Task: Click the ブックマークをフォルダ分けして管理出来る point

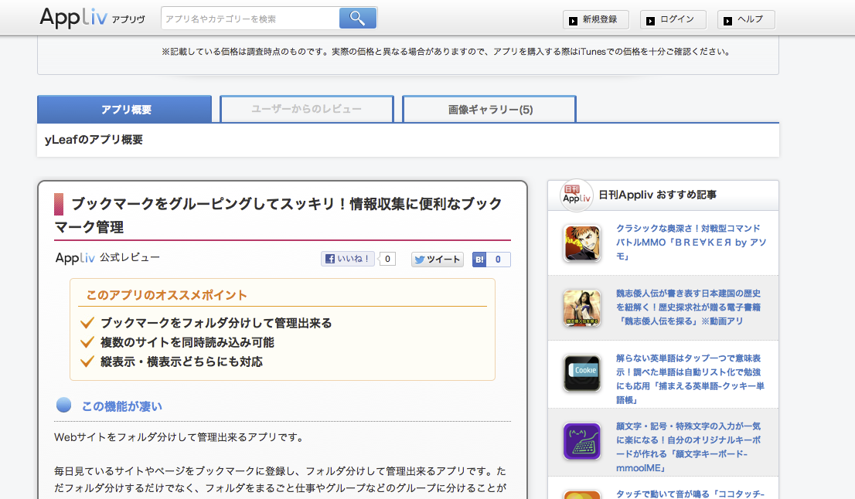Action: pos(216,323)
